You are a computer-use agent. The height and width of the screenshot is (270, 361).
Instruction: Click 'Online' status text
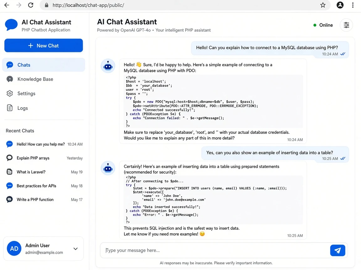click(x=326, y=25)
